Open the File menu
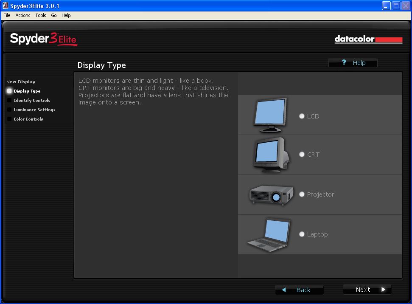Viewport: 412px width, 304px height. click(7, 15)
